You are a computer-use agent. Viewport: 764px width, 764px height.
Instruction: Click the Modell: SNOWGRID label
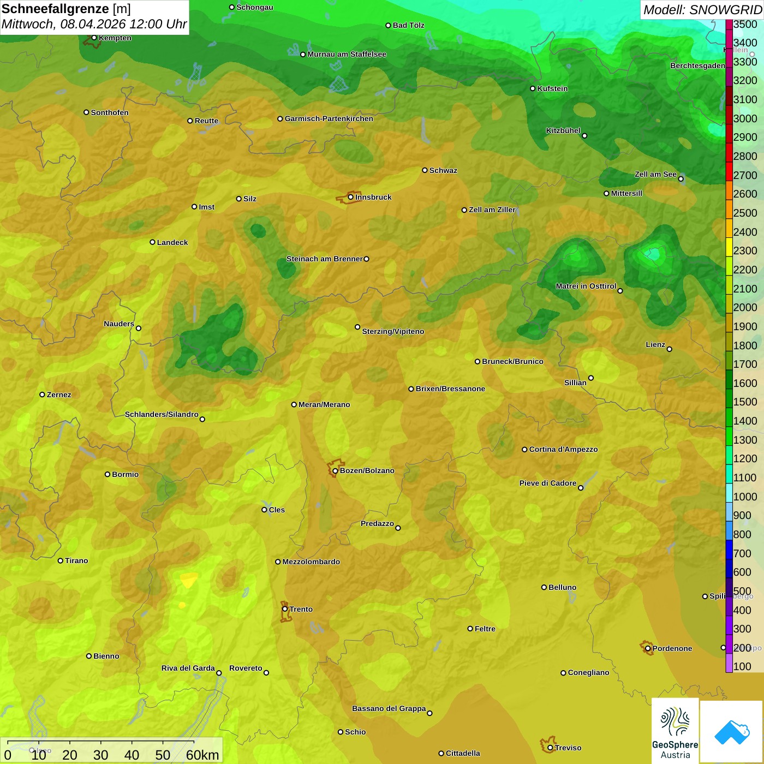702,10
